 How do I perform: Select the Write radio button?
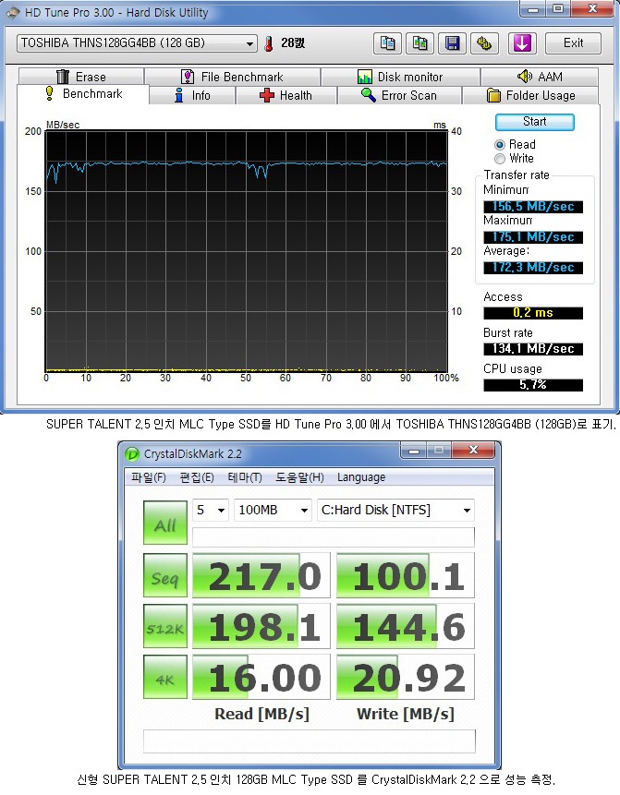(x=500, y=159)
